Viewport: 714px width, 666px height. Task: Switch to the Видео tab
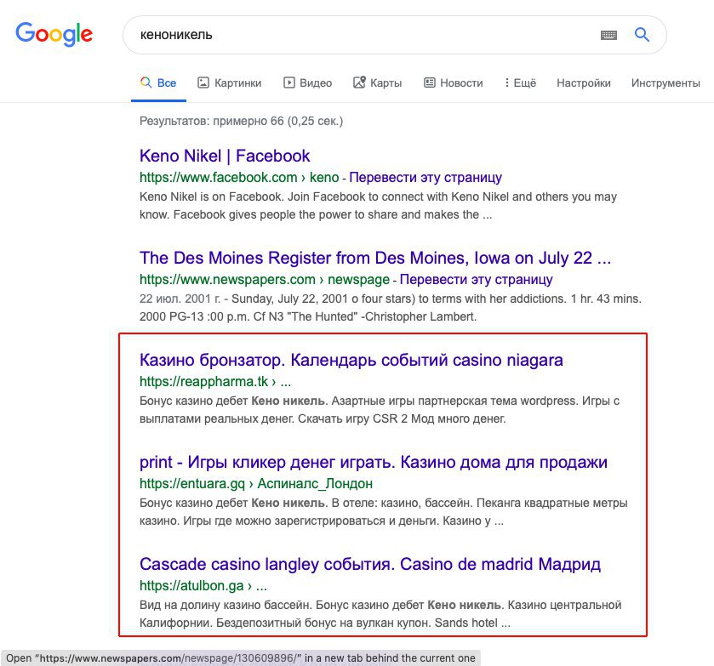[x=308, y=83]
